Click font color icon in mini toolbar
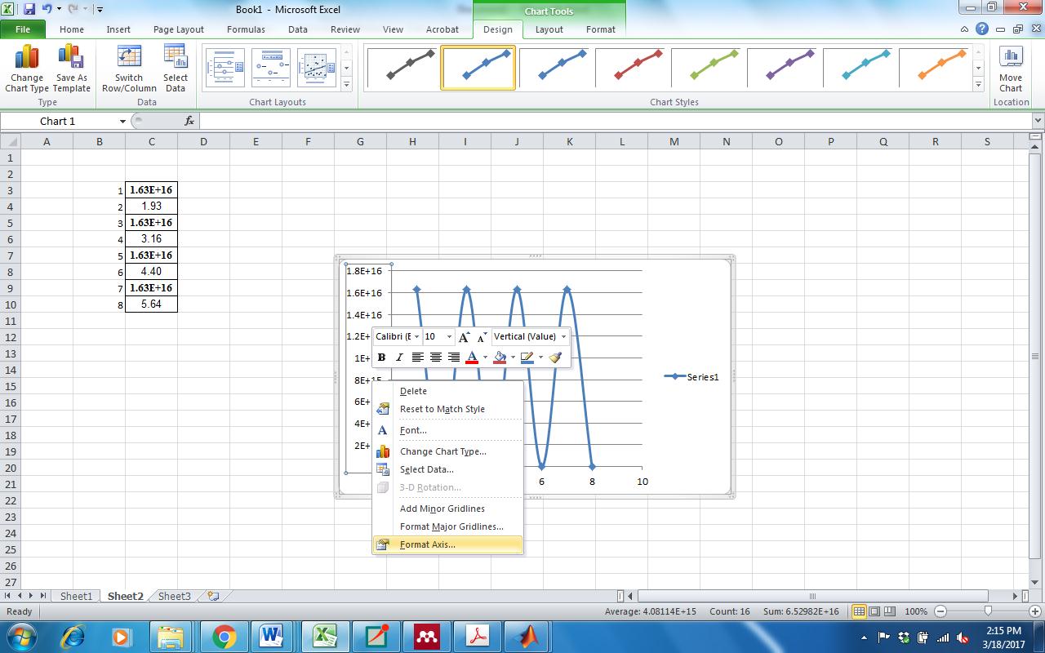The height and width of the screenshot is (653, 1045). click(471, 358)
